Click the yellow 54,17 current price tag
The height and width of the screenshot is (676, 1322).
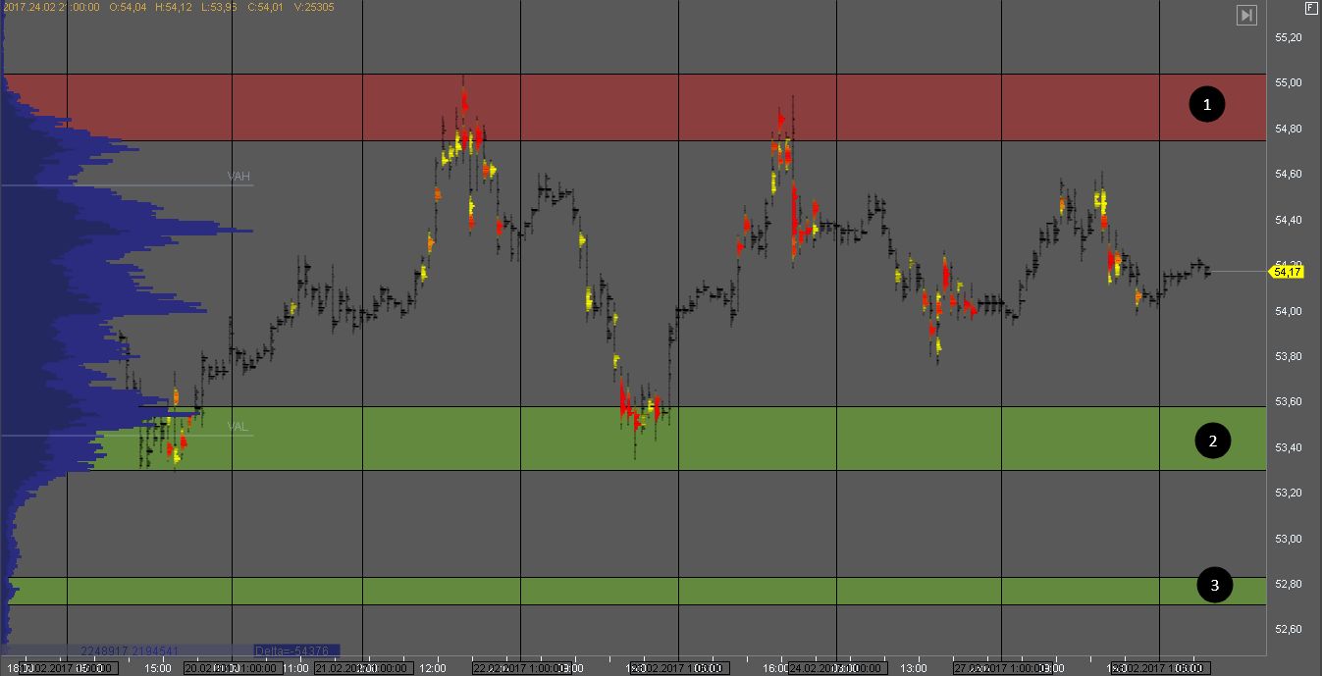tap(1287, 272)
